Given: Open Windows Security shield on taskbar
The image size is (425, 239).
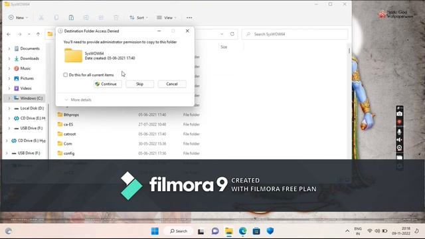Looking at the screenshot, I should pyautogui.click(x=270, y=231).
